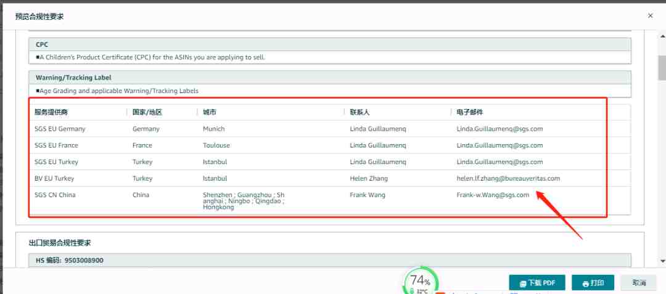Close the compliance requirements preview dialog
Screen dimensions: 666x294
coord(650,15)
